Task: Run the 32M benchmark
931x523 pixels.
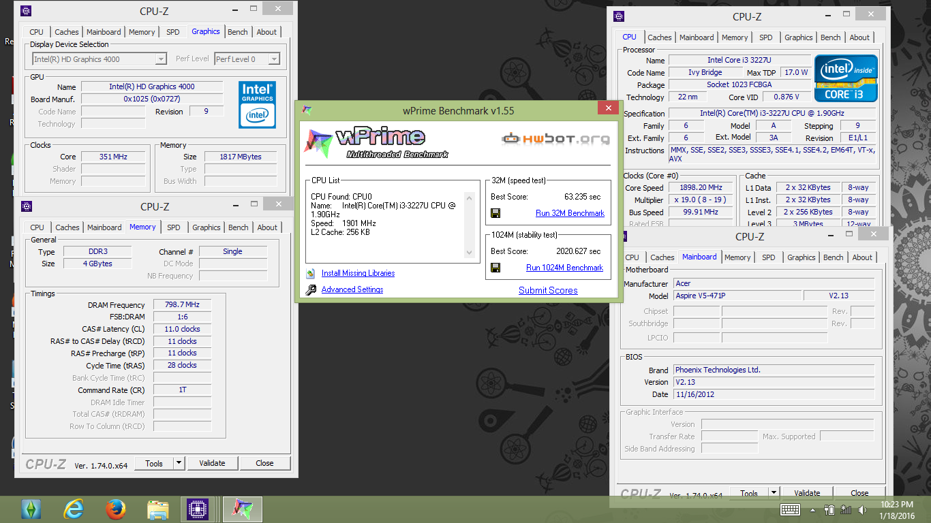Action: click(x=570, y=213)
